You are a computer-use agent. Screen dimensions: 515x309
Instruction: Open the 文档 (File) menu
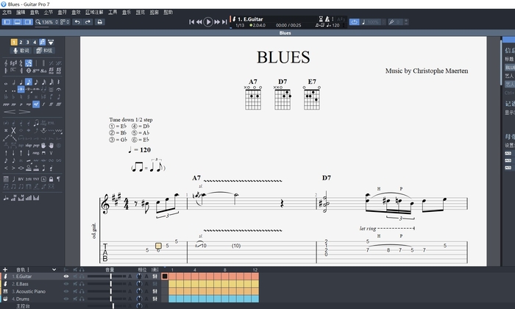pyautogui.click(x=7, y=13)
